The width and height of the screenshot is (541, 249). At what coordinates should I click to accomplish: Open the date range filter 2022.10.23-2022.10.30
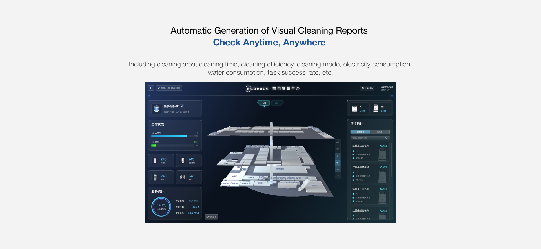169,88
